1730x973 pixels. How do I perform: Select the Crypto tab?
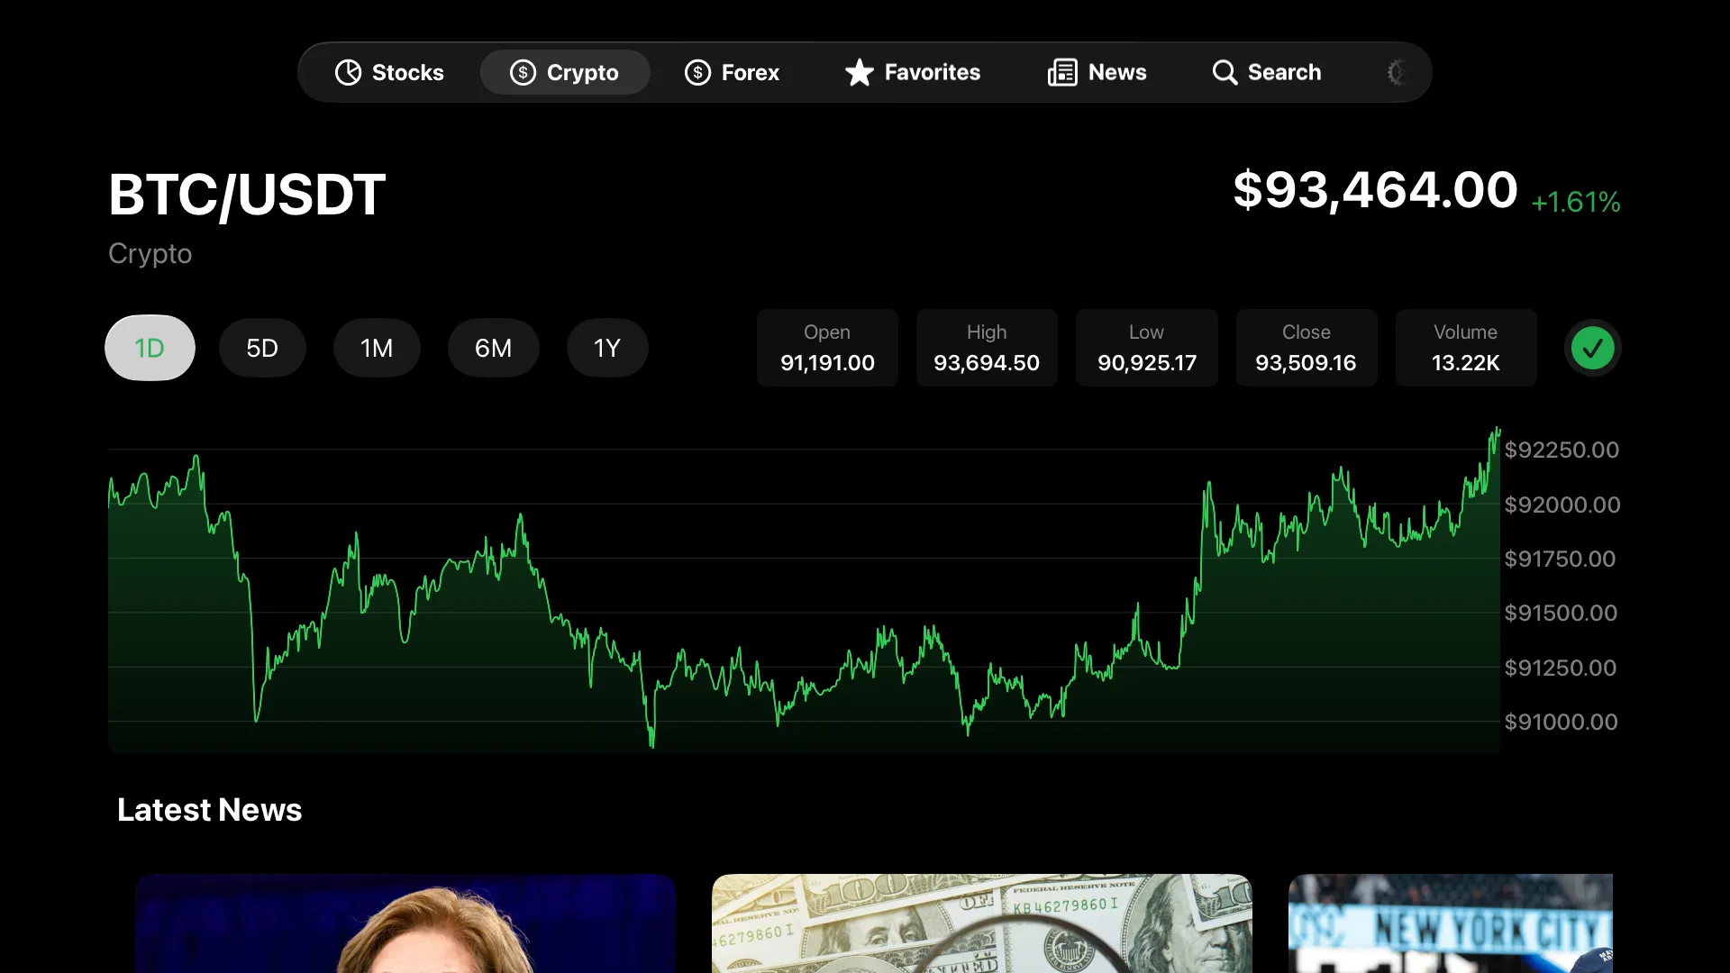565,72
